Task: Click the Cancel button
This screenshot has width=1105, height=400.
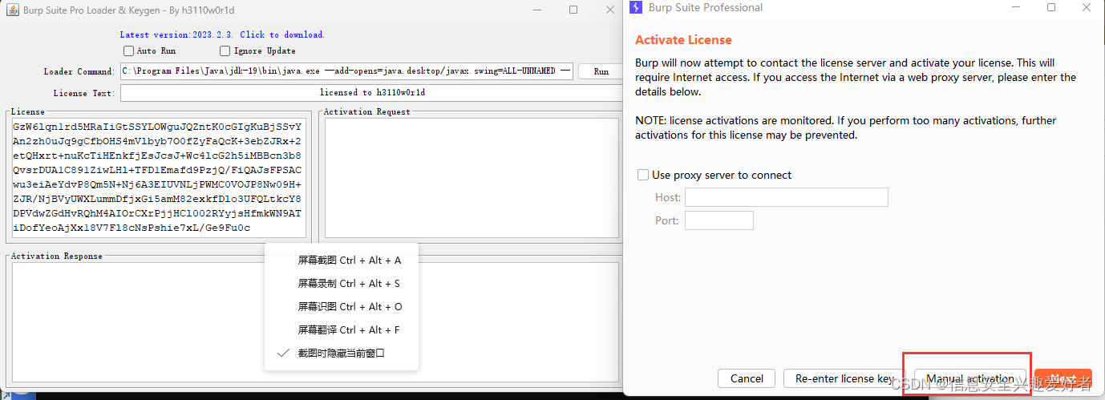Action: (x=747, y=378)
